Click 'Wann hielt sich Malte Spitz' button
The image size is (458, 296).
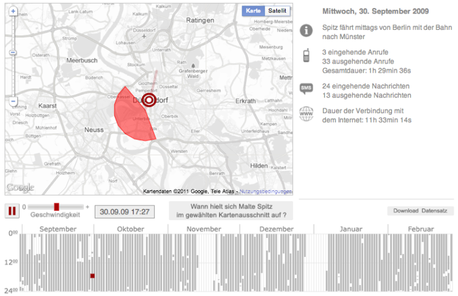tap(231, 211)
